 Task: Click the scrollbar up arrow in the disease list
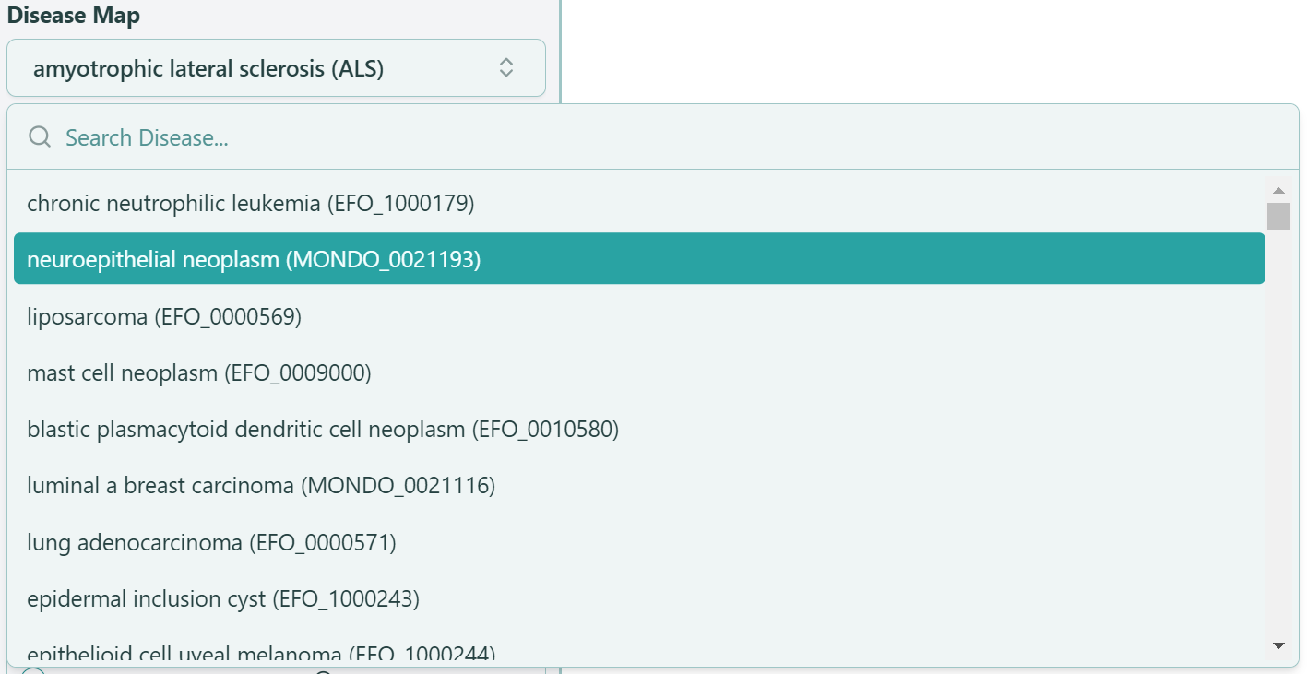[x=1278, y=190]
